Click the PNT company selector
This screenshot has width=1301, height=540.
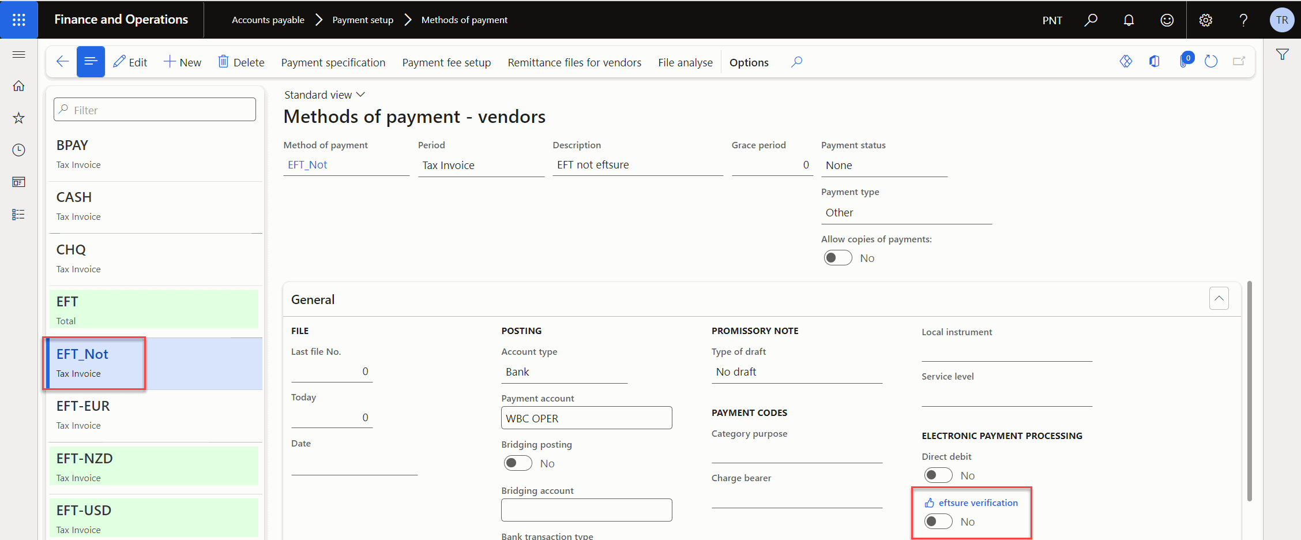[x=1052, y=20]
